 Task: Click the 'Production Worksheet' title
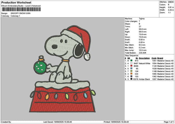[16, 2]
